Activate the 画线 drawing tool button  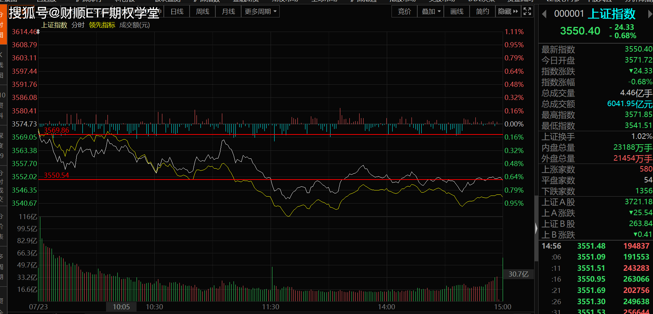tap(457, 12)
